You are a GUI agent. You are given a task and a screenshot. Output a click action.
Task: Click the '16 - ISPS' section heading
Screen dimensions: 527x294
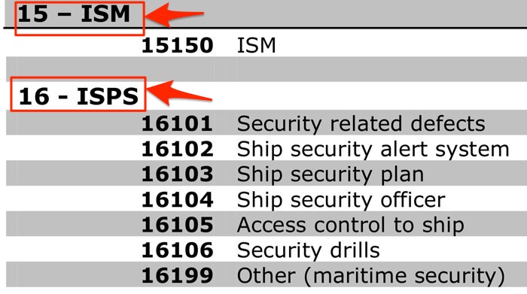point(78,96)
